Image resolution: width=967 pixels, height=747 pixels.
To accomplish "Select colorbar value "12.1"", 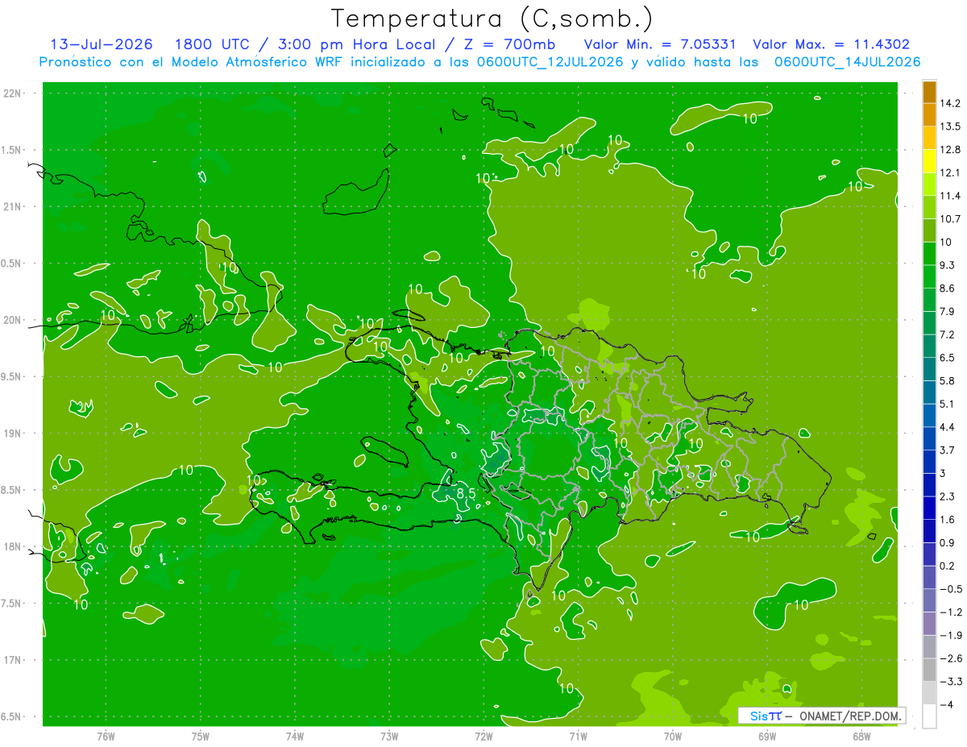I will click(951, 172).
